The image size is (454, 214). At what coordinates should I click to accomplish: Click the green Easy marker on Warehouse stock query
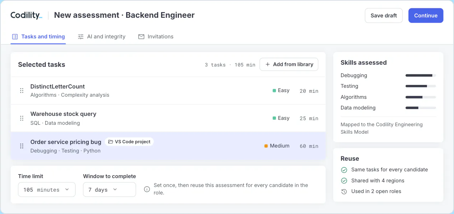coord(274,118)
